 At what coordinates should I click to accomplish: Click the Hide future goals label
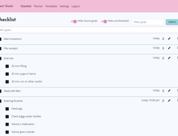pos(88,21)
